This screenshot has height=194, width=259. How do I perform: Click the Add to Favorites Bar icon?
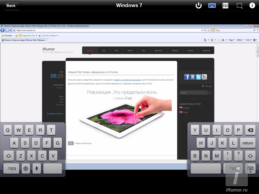[16, 35]
